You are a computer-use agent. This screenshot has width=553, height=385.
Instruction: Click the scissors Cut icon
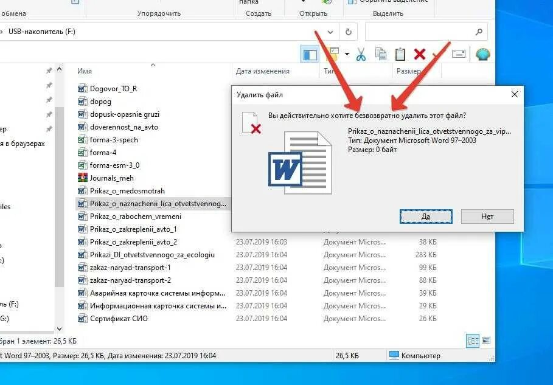click(x=361, y=54)
